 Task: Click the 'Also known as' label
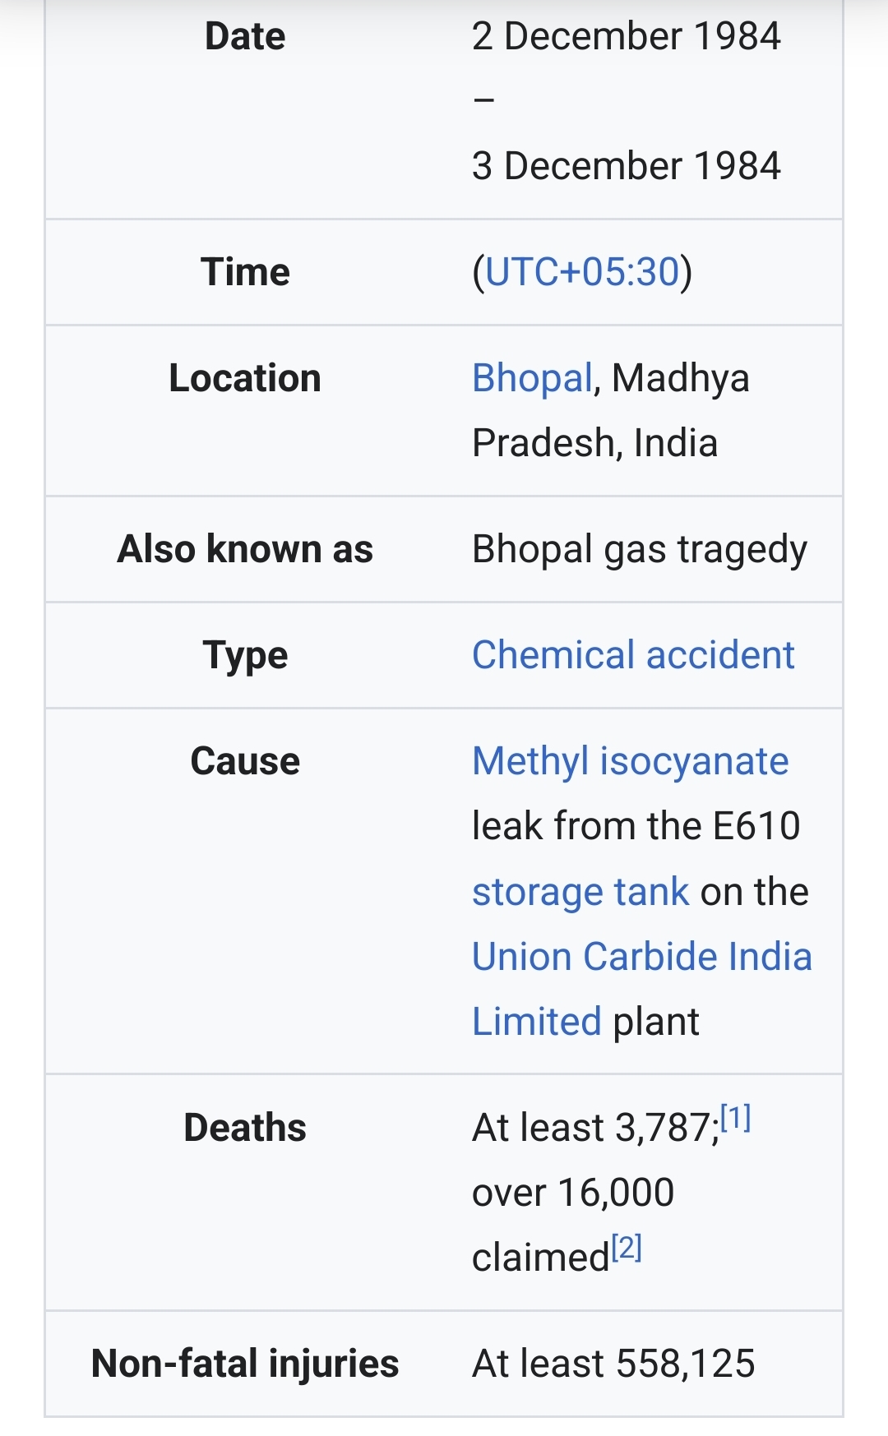tap(245, 549)
